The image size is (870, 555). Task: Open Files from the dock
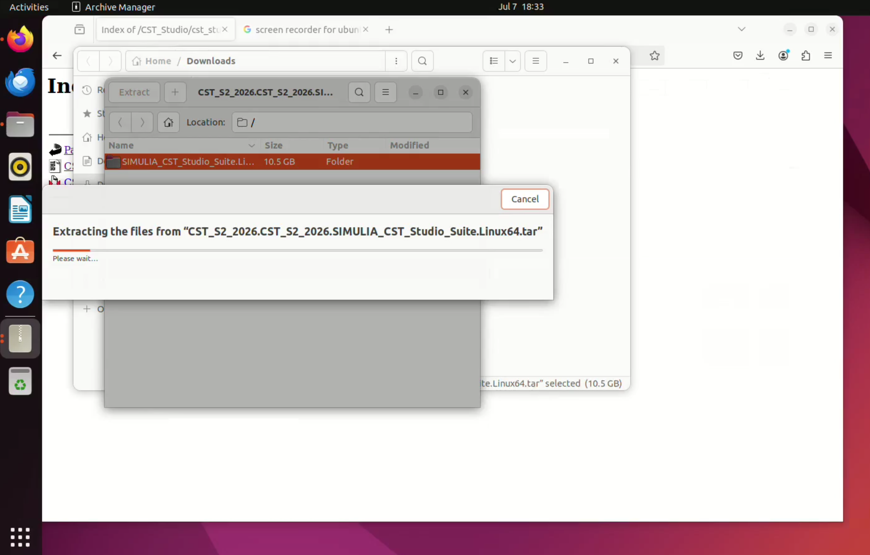20,124
